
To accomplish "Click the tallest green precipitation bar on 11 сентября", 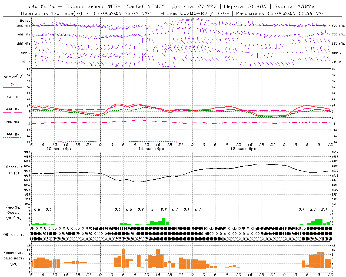I will (164, 222).
